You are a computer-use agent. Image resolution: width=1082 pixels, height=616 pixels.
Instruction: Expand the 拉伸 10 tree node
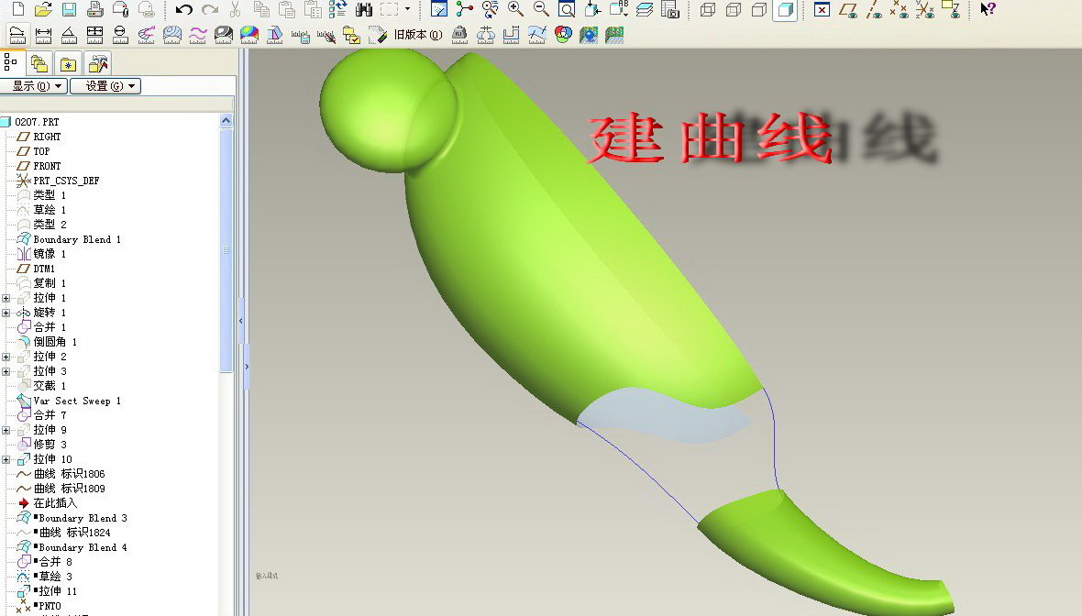click(6, 459)
